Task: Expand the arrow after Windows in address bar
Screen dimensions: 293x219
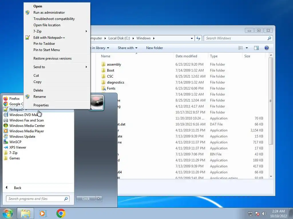Action: (x=154, y=38)
